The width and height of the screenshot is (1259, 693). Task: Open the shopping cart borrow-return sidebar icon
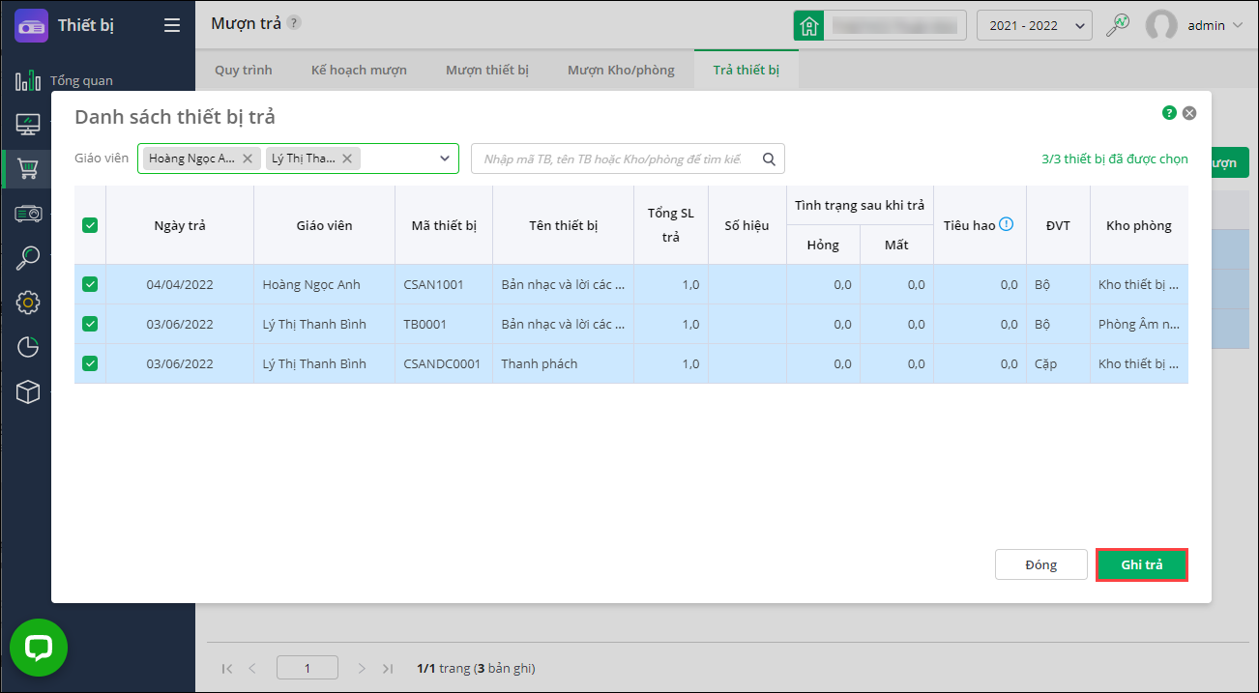click(28, 169)
